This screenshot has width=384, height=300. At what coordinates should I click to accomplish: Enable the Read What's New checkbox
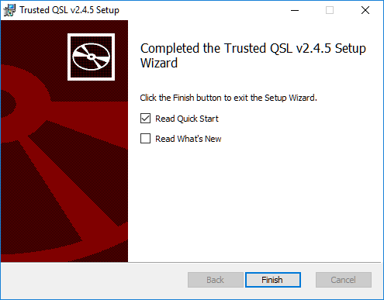point(145,138)
